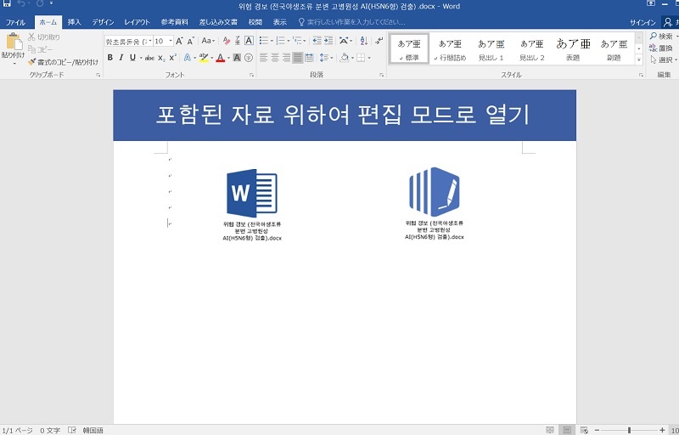Expand the Styles gallery more arrow
Screen dimensions: 679x435
639,59
